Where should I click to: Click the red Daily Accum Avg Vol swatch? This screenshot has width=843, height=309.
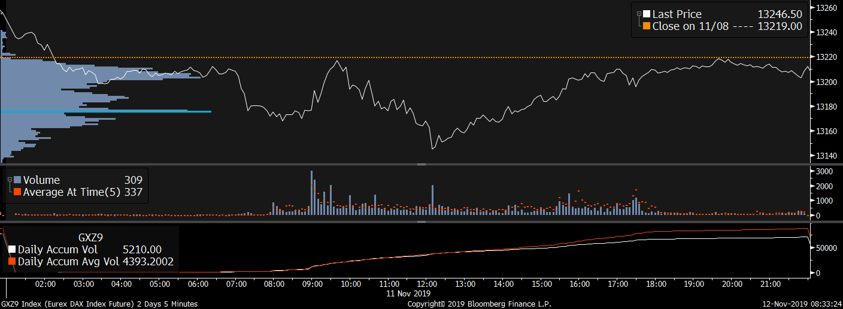point(12,262)
